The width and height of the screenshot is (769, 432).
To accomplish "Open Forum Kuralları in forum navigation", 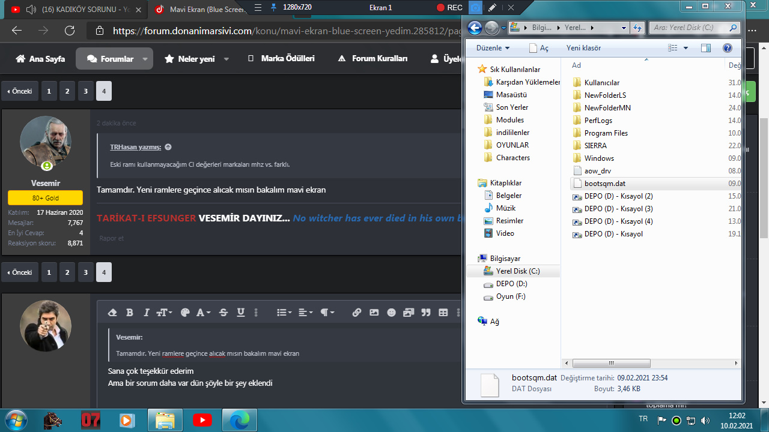I will pos(372,59).
